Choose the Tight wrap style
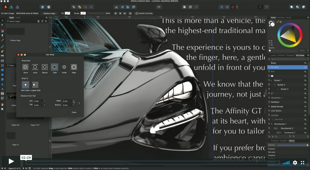This screenshot has width=310, height=170. click(x=54, y=67)
